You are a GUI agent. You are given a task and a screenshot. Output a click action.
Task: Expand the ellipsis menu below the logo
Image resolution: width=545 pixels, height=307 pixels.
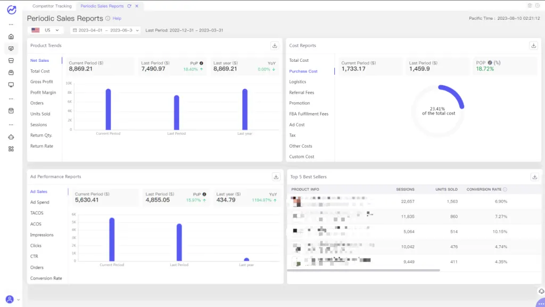click(11, 25)
